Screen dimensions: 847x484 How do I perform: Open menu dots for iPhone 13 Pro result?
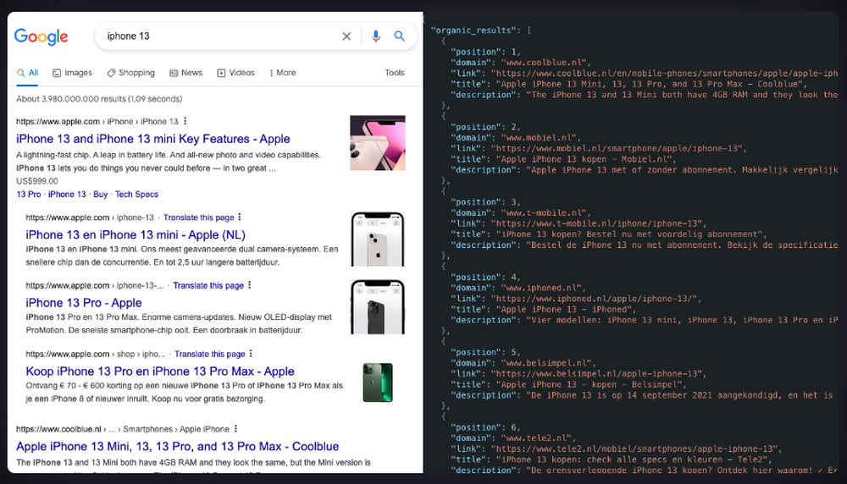(250, 285)
